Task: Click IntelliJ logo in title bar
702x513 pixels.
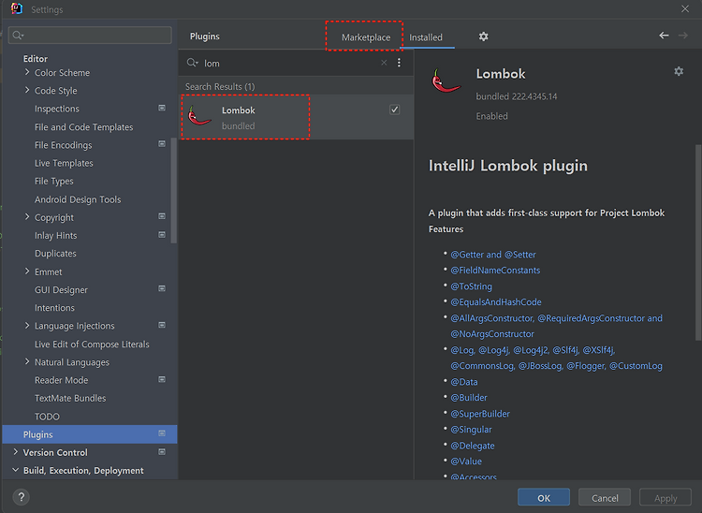Action: tap(17, 8)
